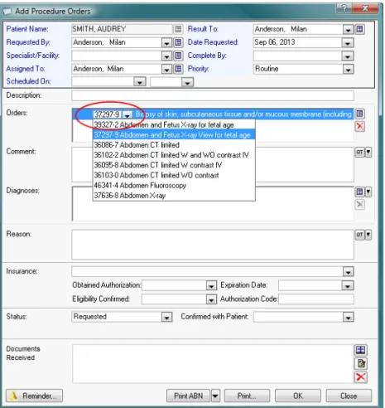The height and width of the screenshot is (408, 385).
Task: Remove received document with red X
Action: click(361, 377)
